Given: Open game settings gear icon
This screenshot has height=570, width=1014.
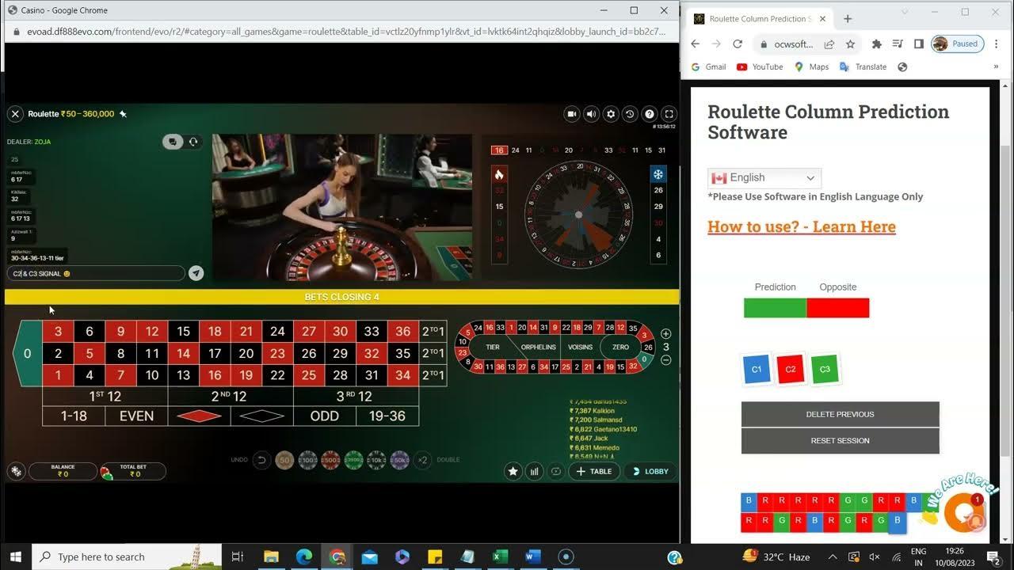Looking at the screenshot, I should (611, 114).
